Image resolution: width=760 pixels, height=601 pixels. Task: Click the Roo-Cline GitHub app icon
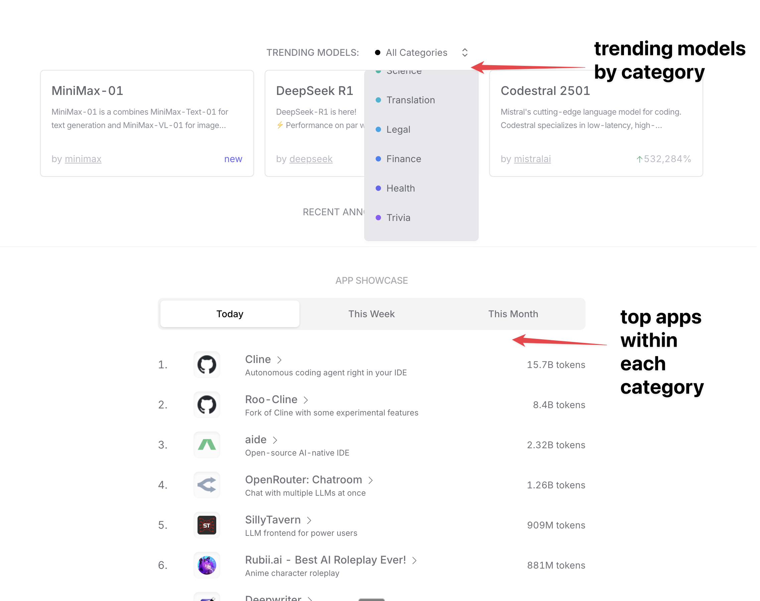207,405
